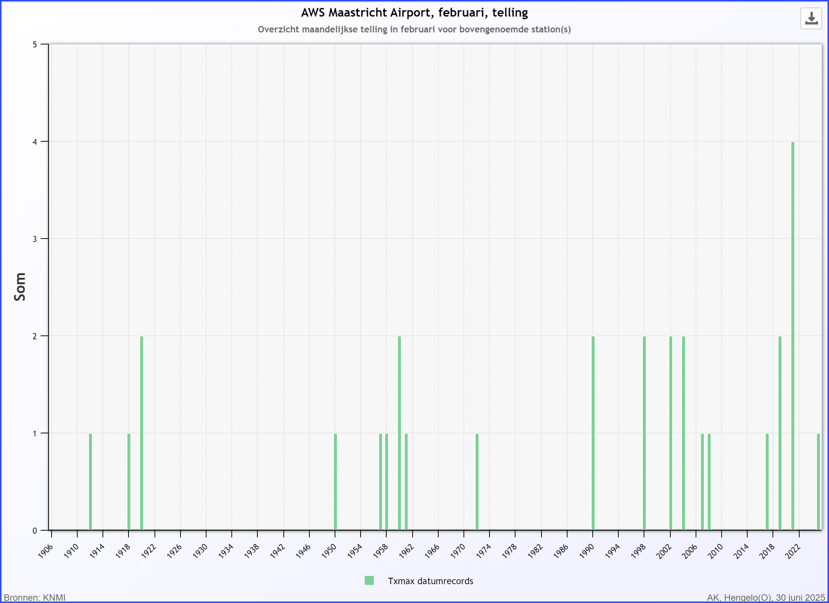829x603 pixels.
Task: Click the bar at year 1918
Action: coord(129,482)
